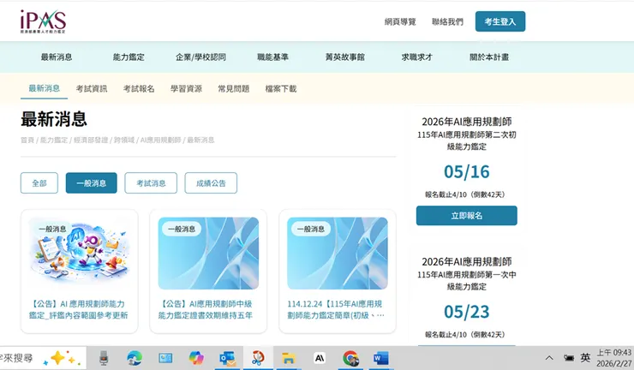634x370 pixels.
Task: Click the 跨領域 breadcrumb link
Action: [123, 140]
